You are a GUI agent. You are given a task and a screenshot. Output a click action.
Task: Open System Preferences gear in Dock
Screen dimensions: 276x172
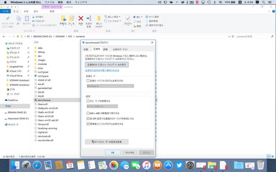pos(190,165)
